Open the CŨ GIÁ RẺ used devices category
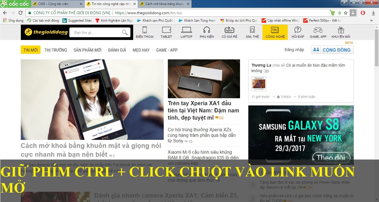 click(229, 32)
